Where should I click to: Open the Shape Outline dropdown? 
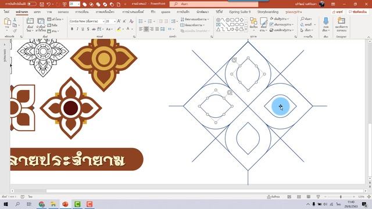pyautogui.click(x=281, y=24)
